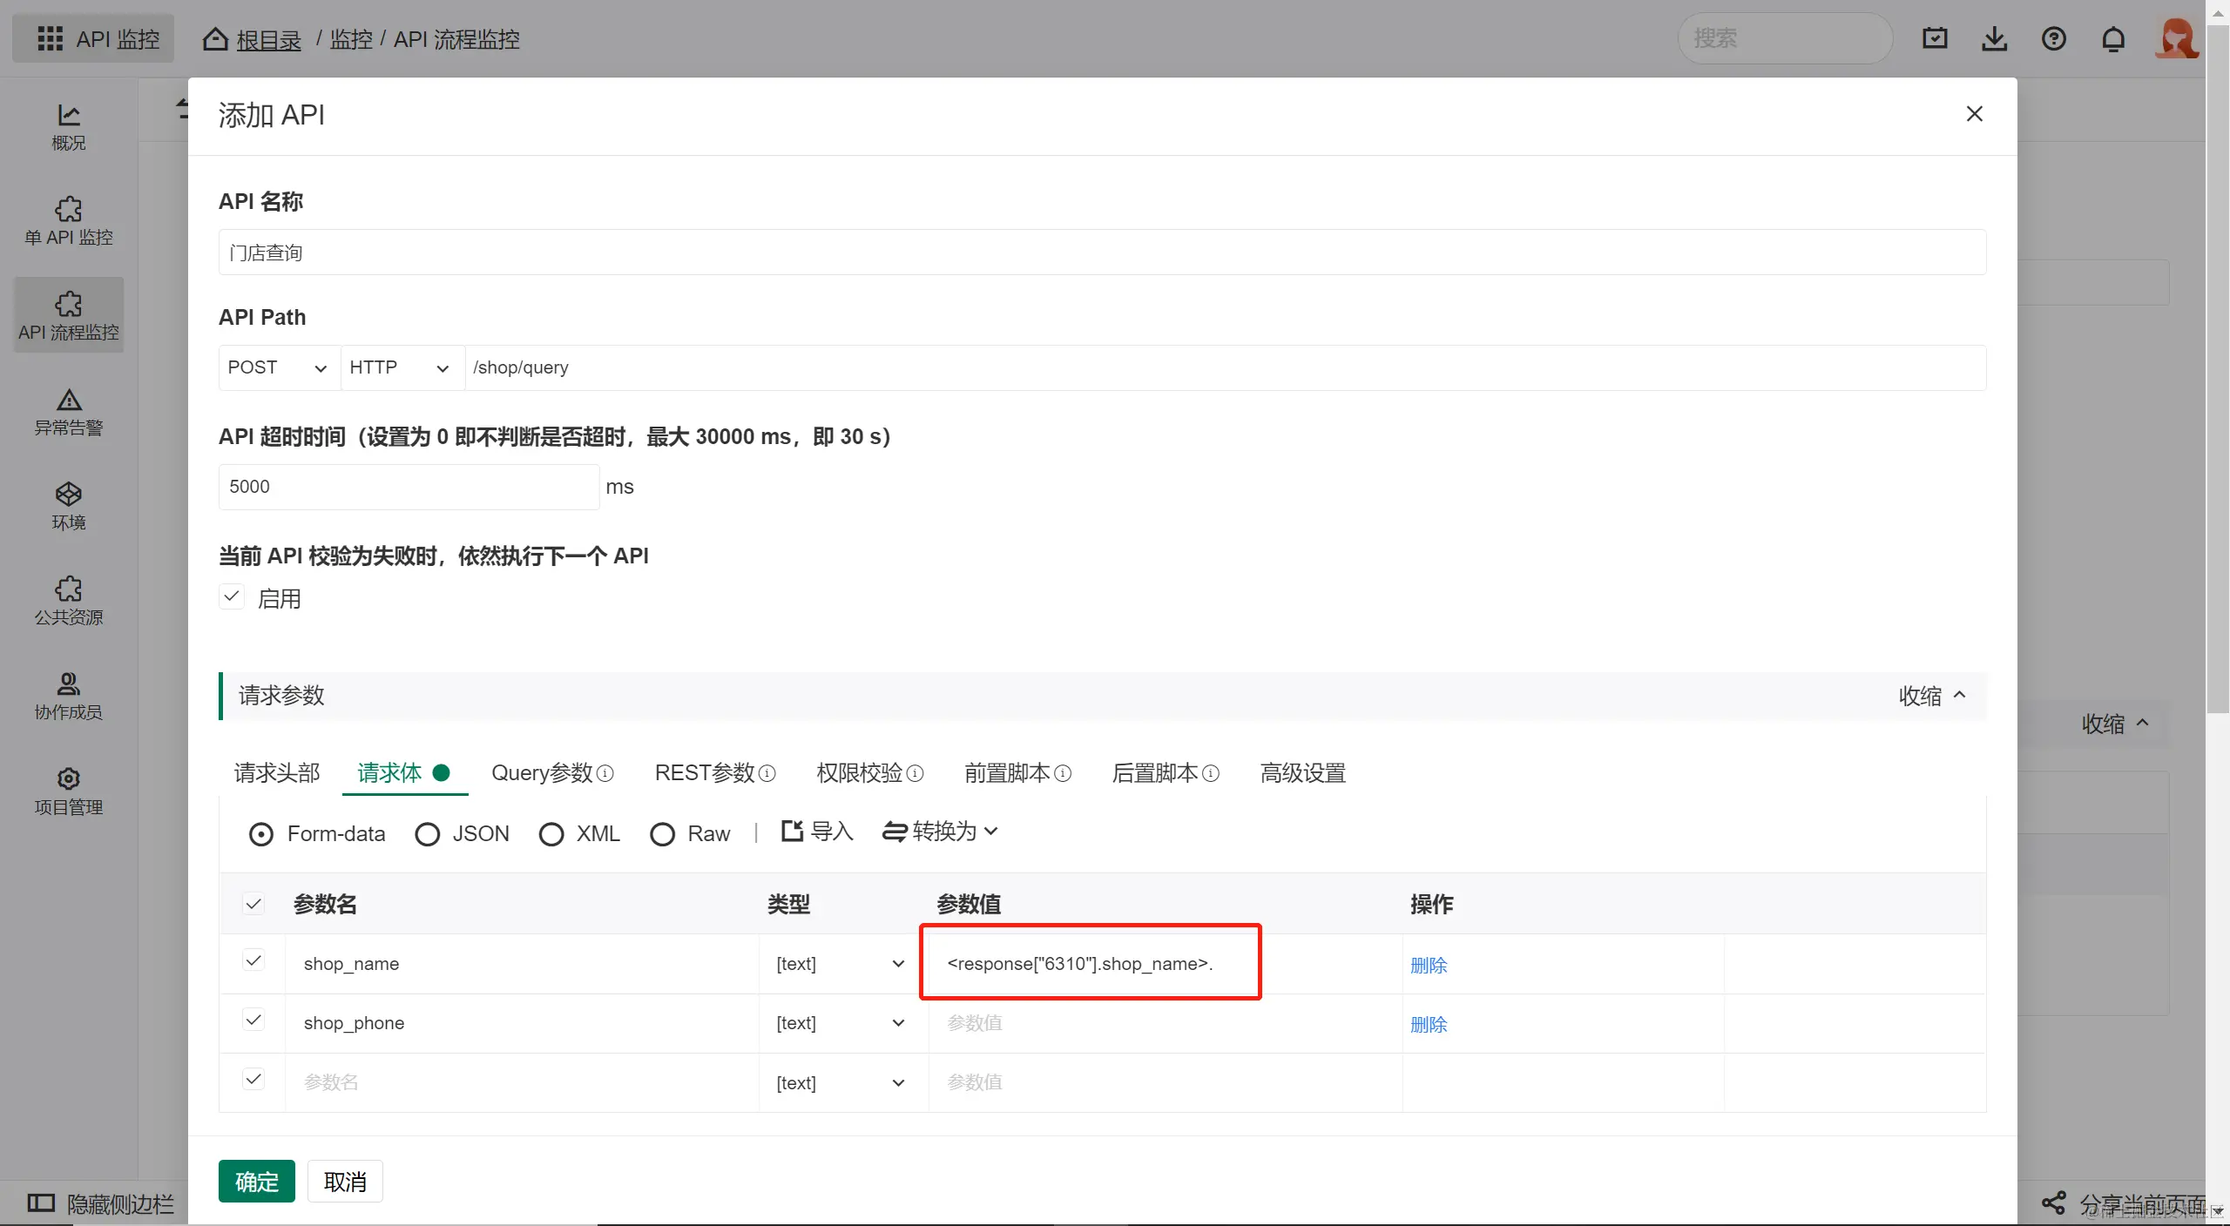
Task: Select the JSON radio button
Action: click(427, 834)
